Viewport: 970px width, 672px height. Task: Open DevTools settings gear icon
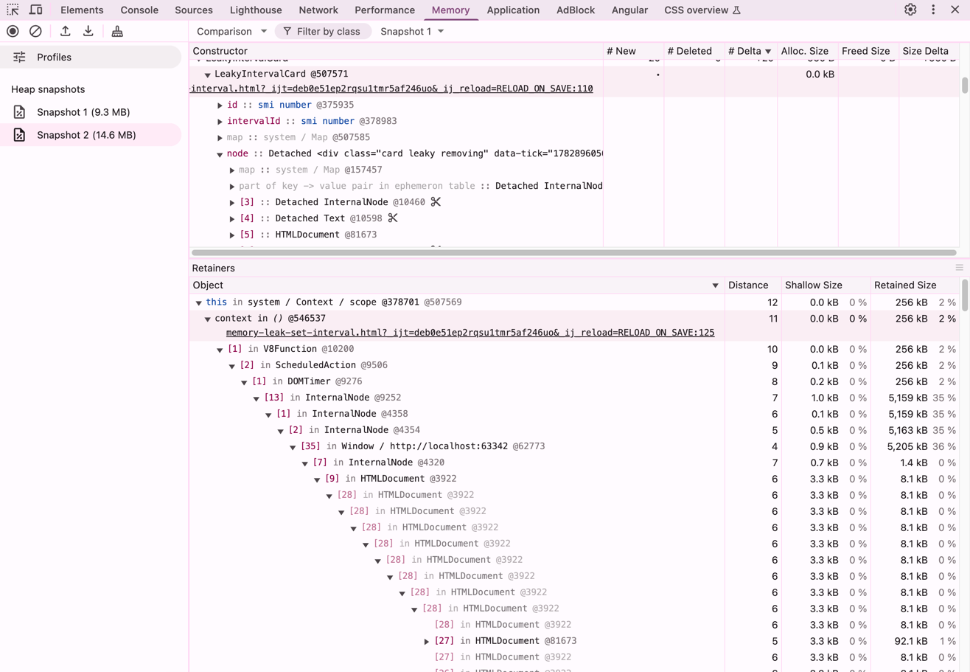coord(910,10)
